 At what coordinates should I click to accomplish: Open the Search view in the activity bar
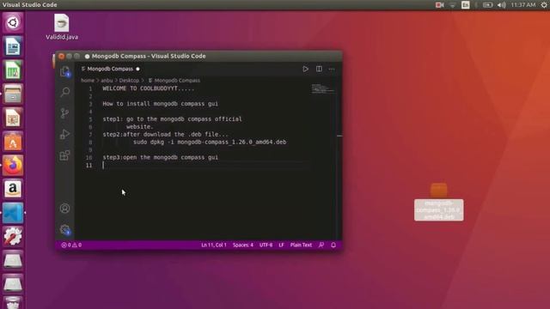65,92
